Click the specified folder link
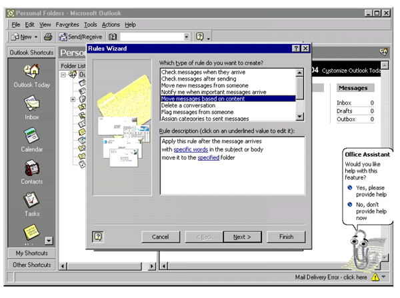The image size is (400, 298). point(209,157)
